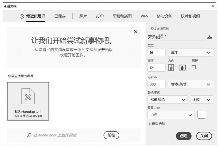Click the clock icon by 最近使用项

[22, 16]
